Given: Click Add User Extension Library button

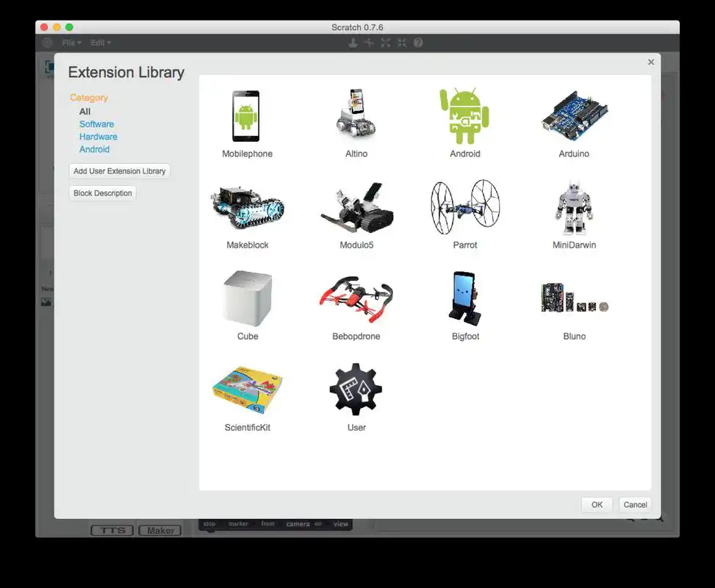Looking at the screenshot, I should click(120, 171).
